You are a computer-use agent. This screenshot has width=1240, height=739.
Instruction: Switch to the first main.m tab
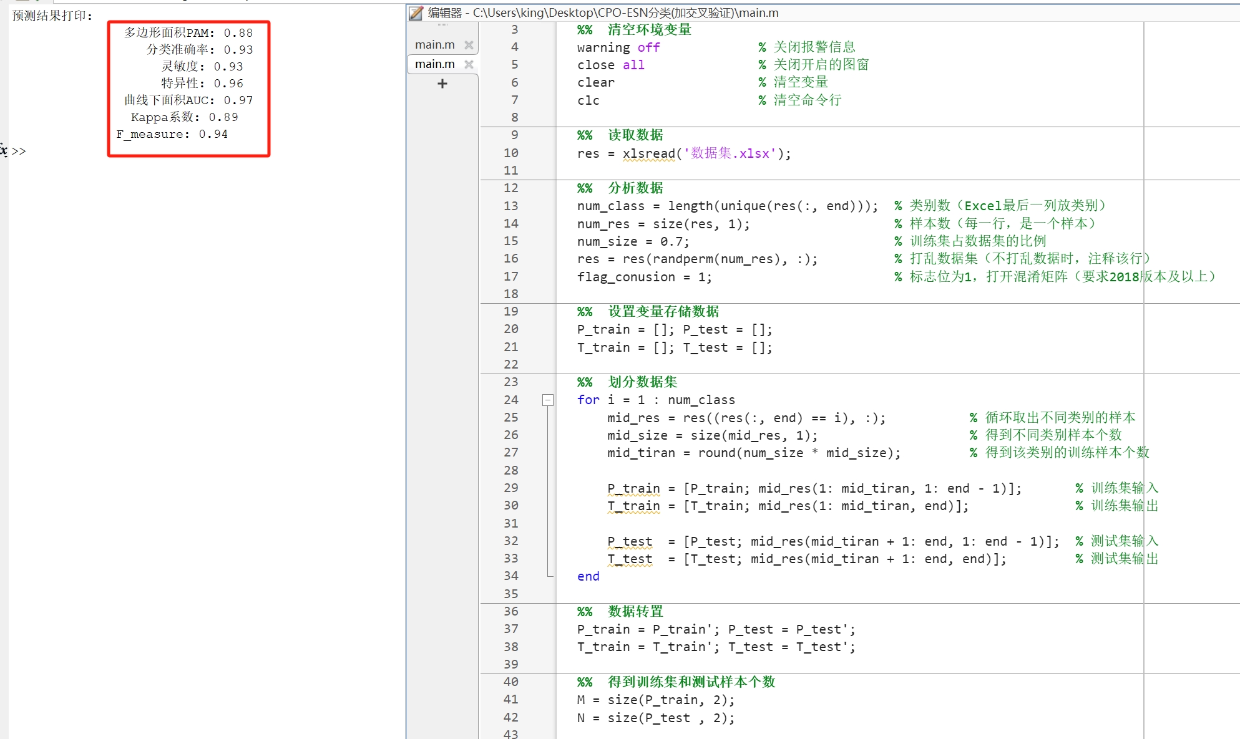(x=434, y=45)
